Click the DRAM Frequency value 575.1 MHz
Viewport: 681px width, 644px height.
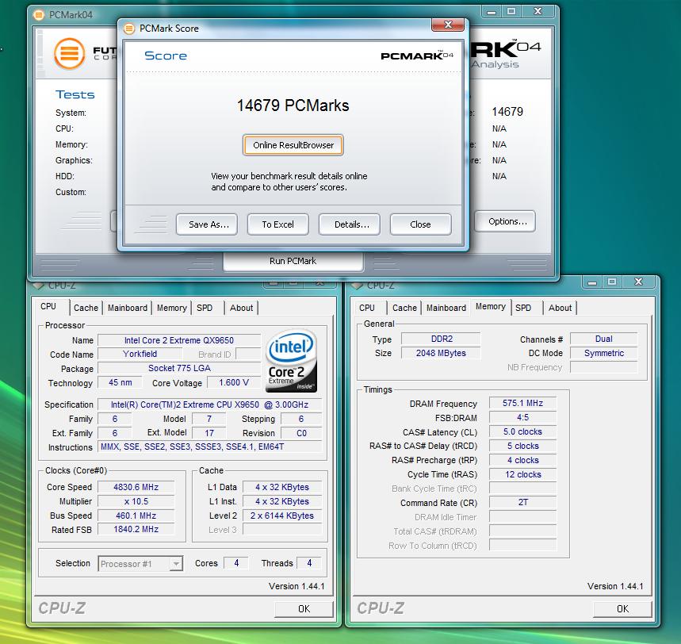click(523, 403)
